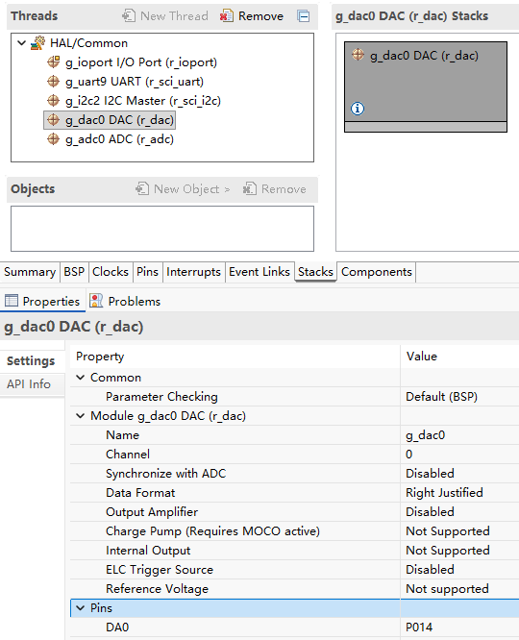Select the ELC Trigger Source row label
This screenshot has width=519, height=640.
(160, 570)
